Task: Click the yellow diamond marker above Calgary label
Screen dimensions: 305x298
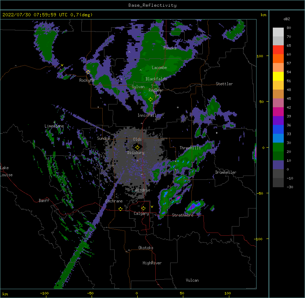Action: click(x=143, y=208)
